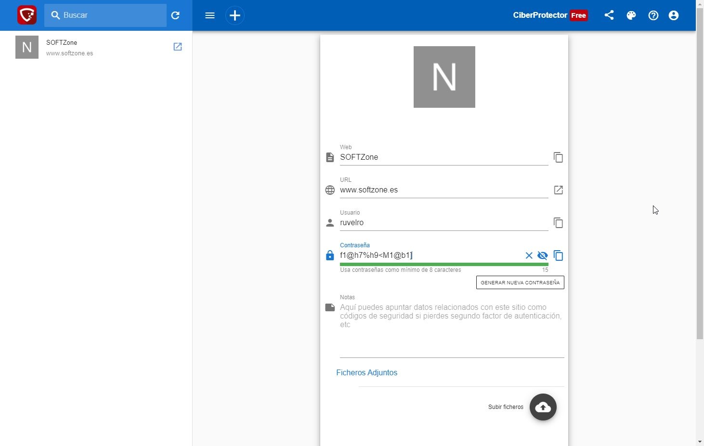
Task: Focus the Buscar search field
Action: (x=111, y=15)
